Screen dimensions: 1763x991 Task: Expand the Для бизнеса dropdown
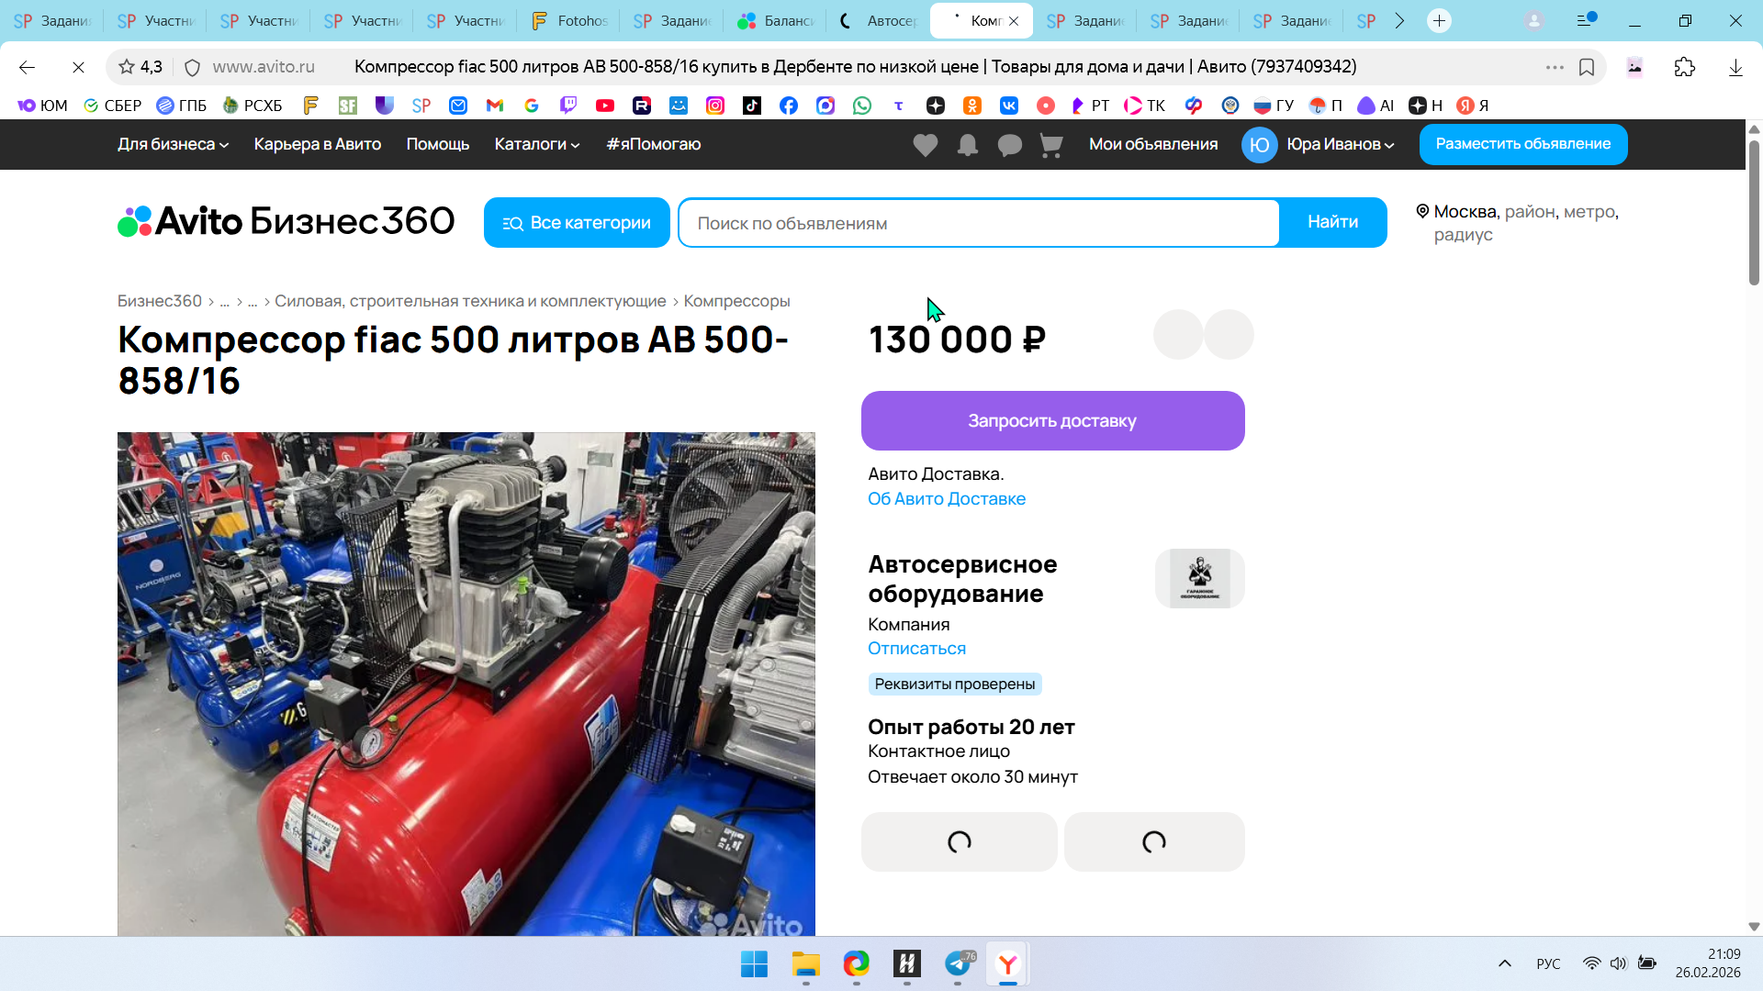(173, 144)
